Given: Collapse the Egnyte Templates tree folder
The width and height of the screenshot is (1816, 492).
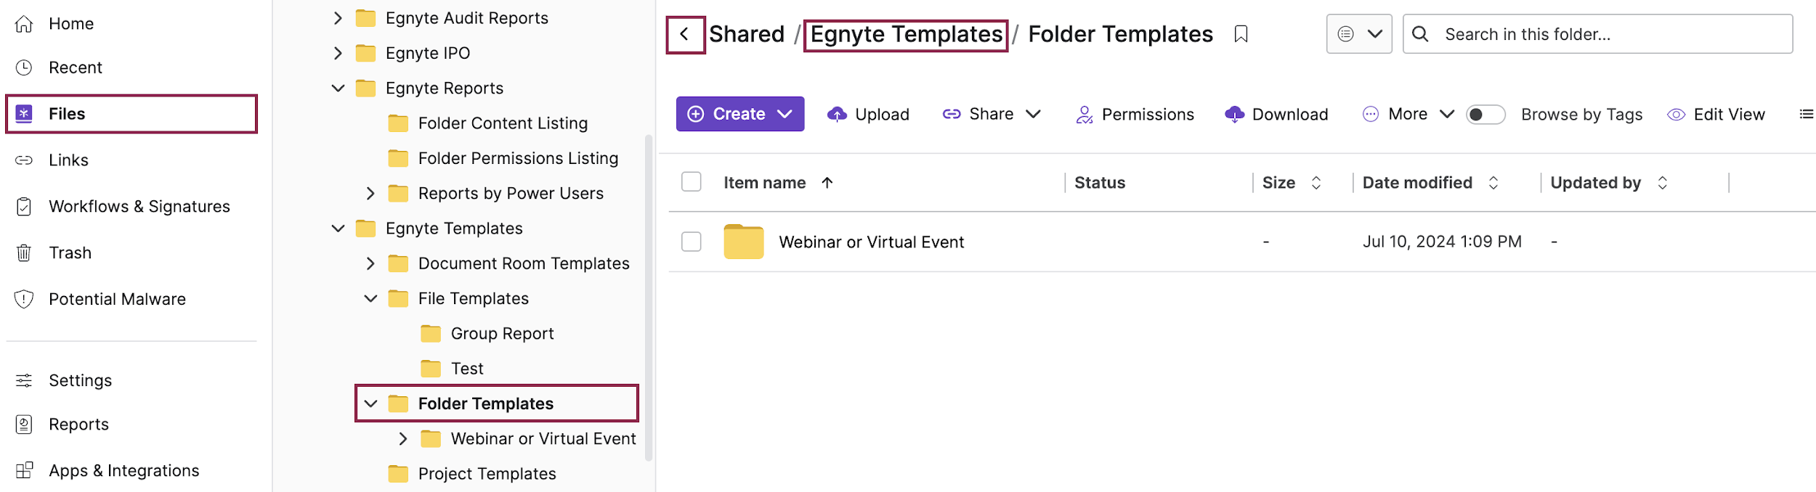Looking at the screenshot, I should pos(338,229).
